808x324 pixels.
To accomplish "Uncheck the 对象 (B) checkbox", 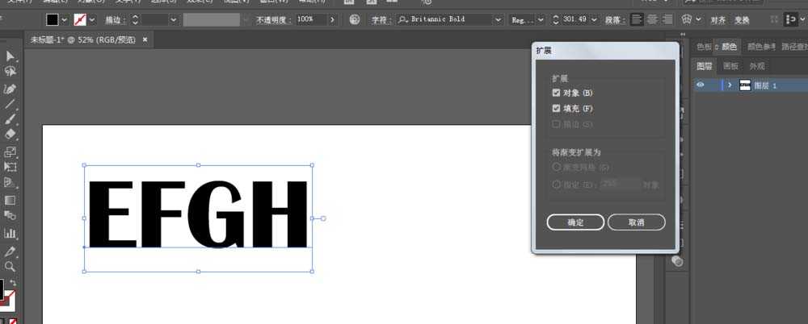I will pyautogui.click(x=556, y=93).
